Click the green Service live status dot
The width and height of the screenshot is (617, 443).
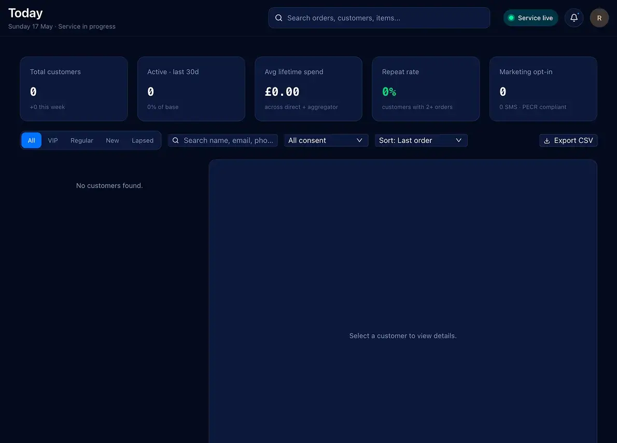511,18
